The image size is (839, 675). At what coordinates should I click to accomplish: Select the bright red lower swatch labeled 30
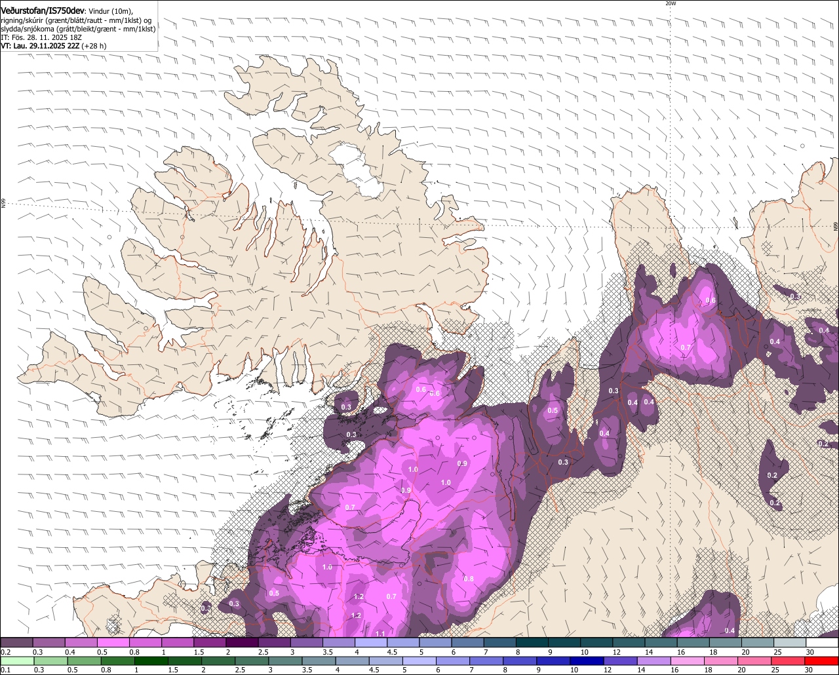click(x=821, y=661)
